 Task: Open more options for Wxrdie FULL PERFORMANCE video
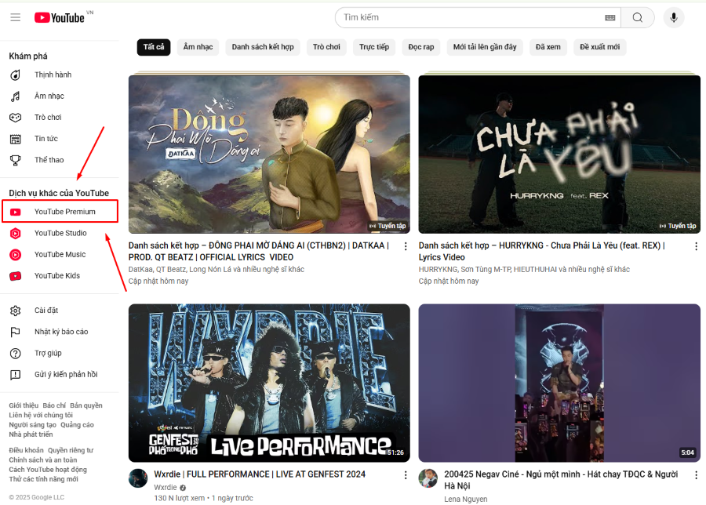[x=406, y=475]
